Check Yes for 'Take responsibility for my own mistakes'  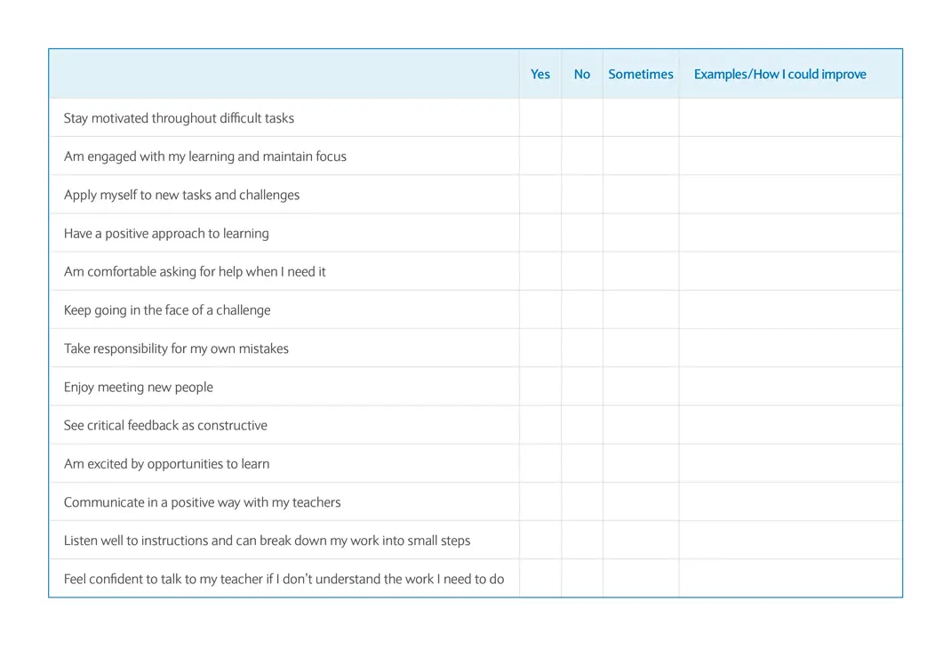coord(540,349)
